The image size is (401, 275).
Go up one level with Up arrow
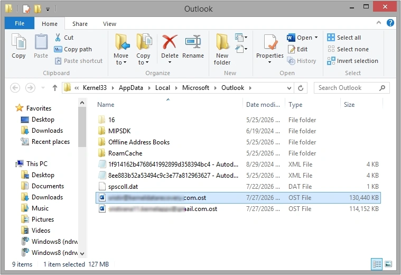55,88
